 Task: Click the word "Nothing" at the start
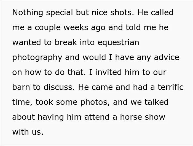[x=28, y=13]
